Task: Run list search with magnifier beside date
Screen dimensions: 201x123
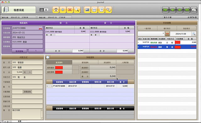Action: 194,34
